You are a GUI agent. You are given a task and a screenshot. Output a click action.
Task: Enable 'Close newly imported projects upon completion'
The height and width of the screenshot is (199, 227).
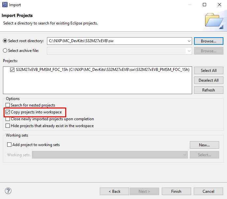8,119
